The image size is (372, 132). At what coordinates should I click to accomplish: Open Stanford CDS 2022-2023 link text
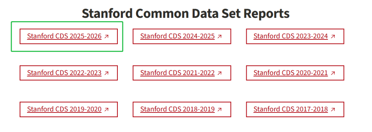click(64, 73)
